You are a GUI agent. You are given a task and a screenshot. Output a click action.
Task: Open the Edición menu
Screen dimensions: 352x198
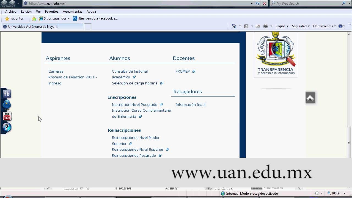pos(26,12)
